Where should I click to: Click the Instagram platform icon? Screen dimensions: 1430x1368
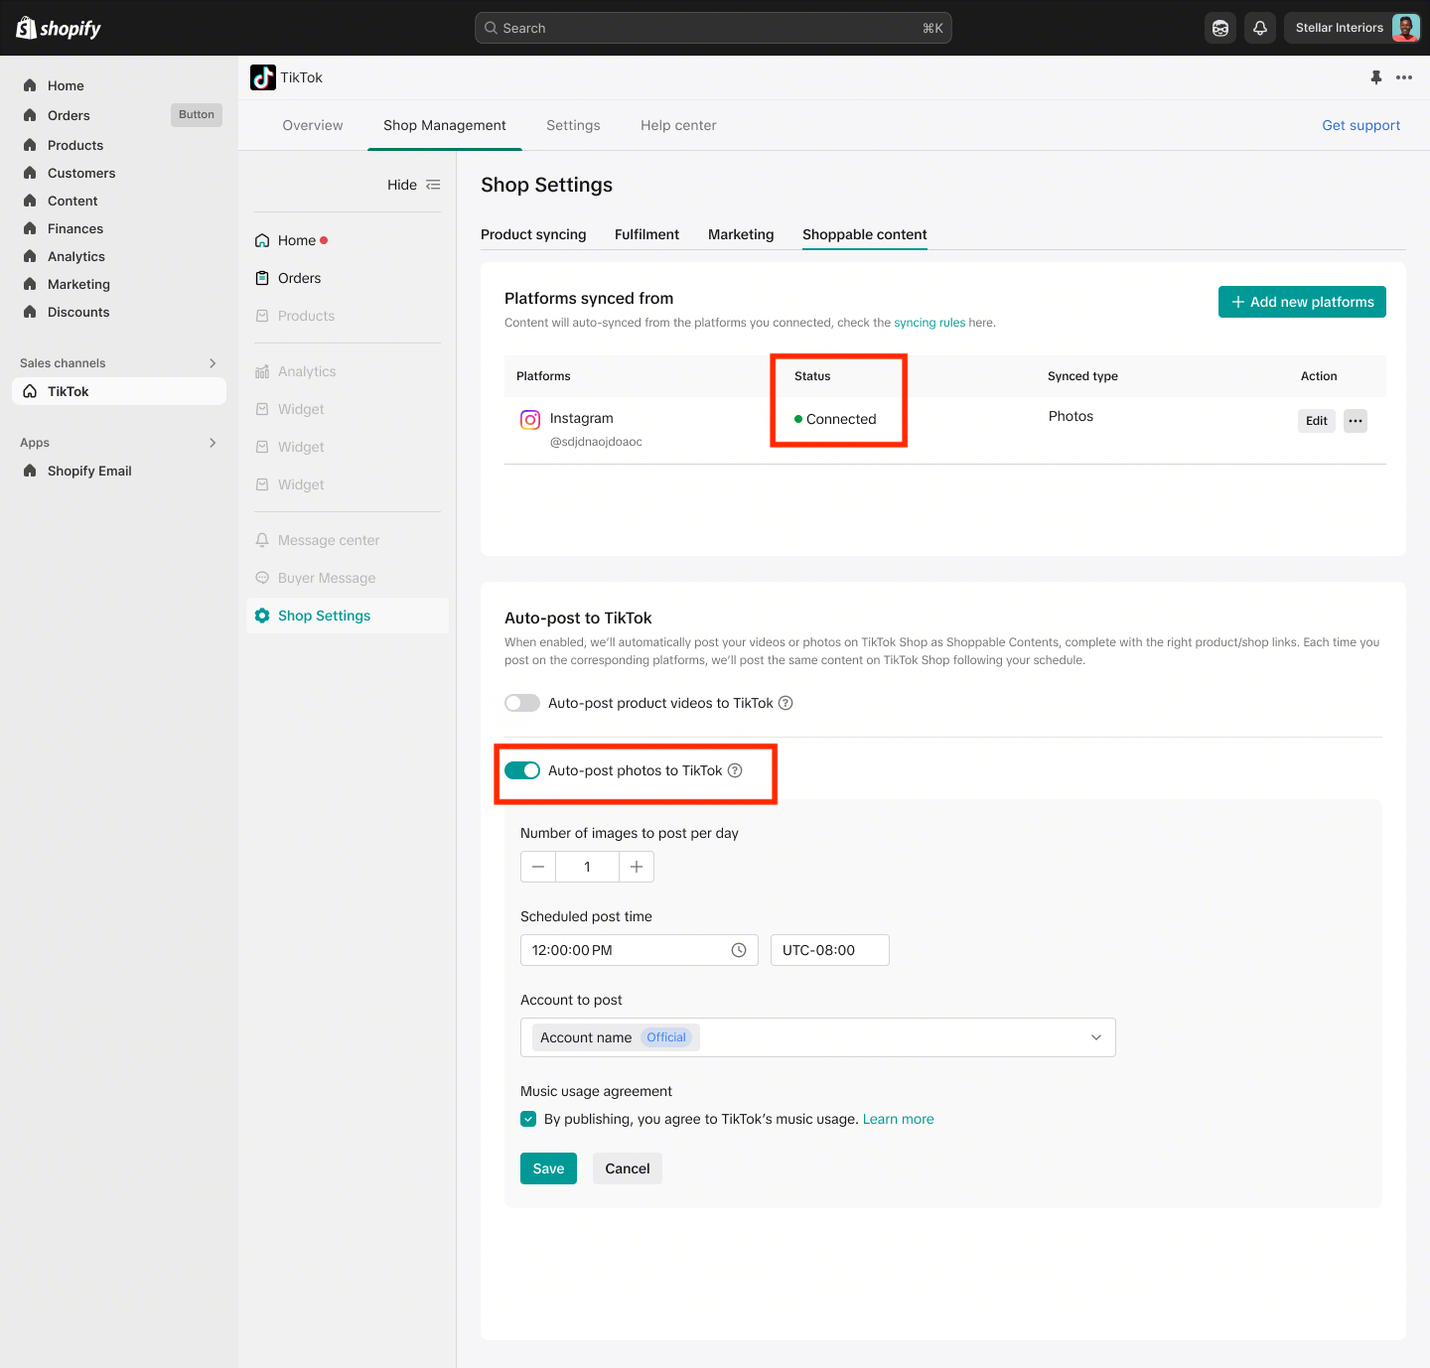click(x=530, y=420)
